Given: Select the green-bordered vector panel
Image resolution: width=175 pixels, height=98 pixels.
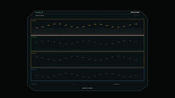Looking at the screenshot, I should click(87, 43).
